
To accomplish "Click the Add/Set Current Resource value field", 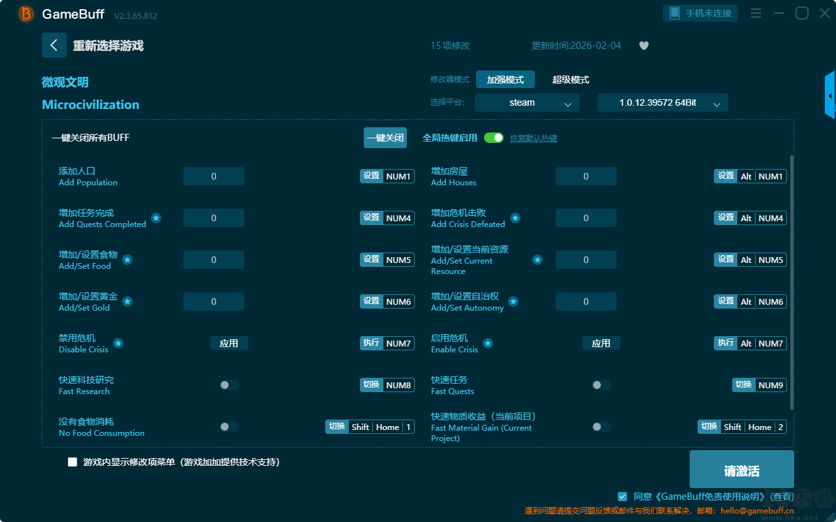I will click(x=586, y=260).
